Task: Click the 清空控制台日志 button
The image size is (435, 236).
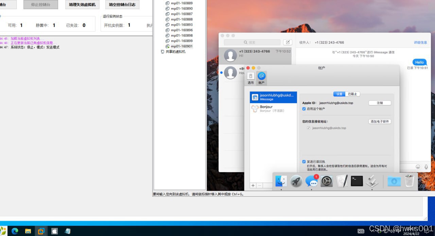Action: click(x=122, y=4)
